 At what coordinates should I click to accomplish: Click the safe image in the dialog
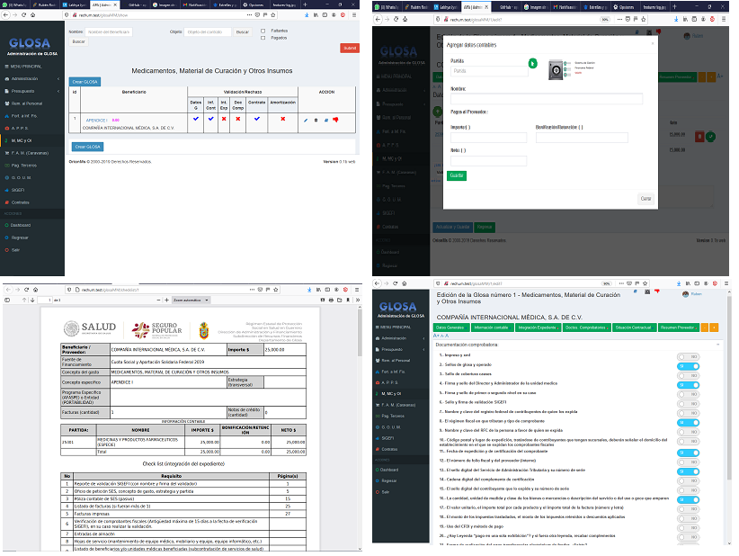(x=556, y=70)
